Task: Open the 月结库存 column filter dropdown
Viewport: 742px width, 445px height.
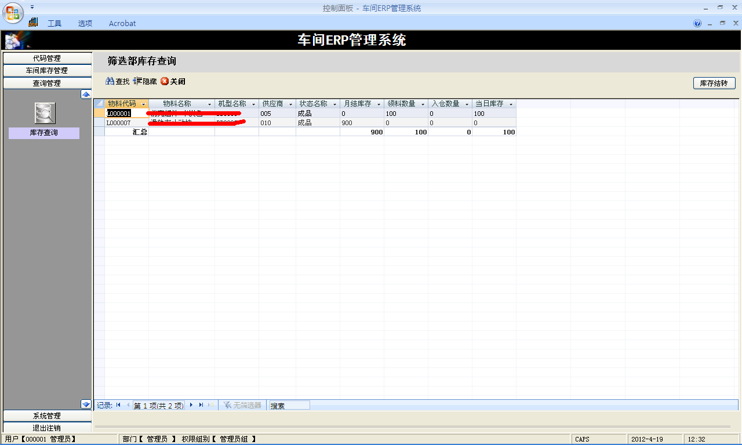Action: point(379,104)
